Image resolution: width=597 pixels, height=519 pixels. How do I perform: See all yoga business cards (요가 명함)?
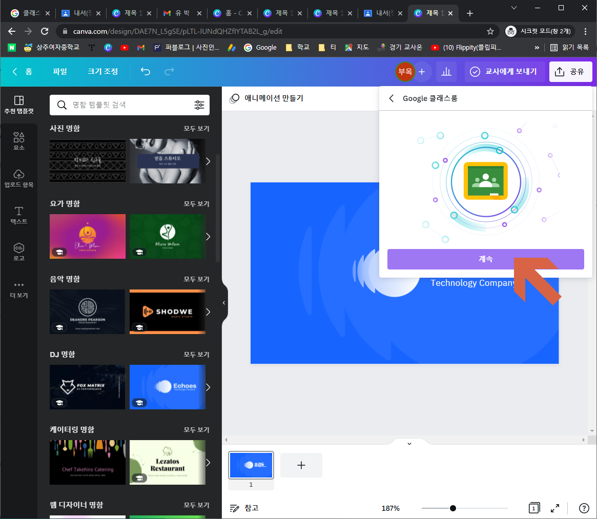click(x=196, y=204)
